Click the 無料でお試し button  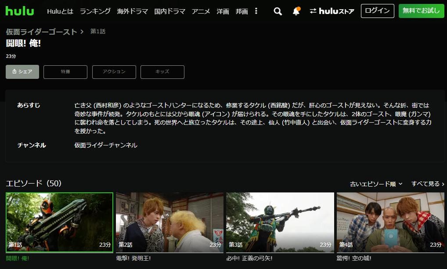[422, 11]
